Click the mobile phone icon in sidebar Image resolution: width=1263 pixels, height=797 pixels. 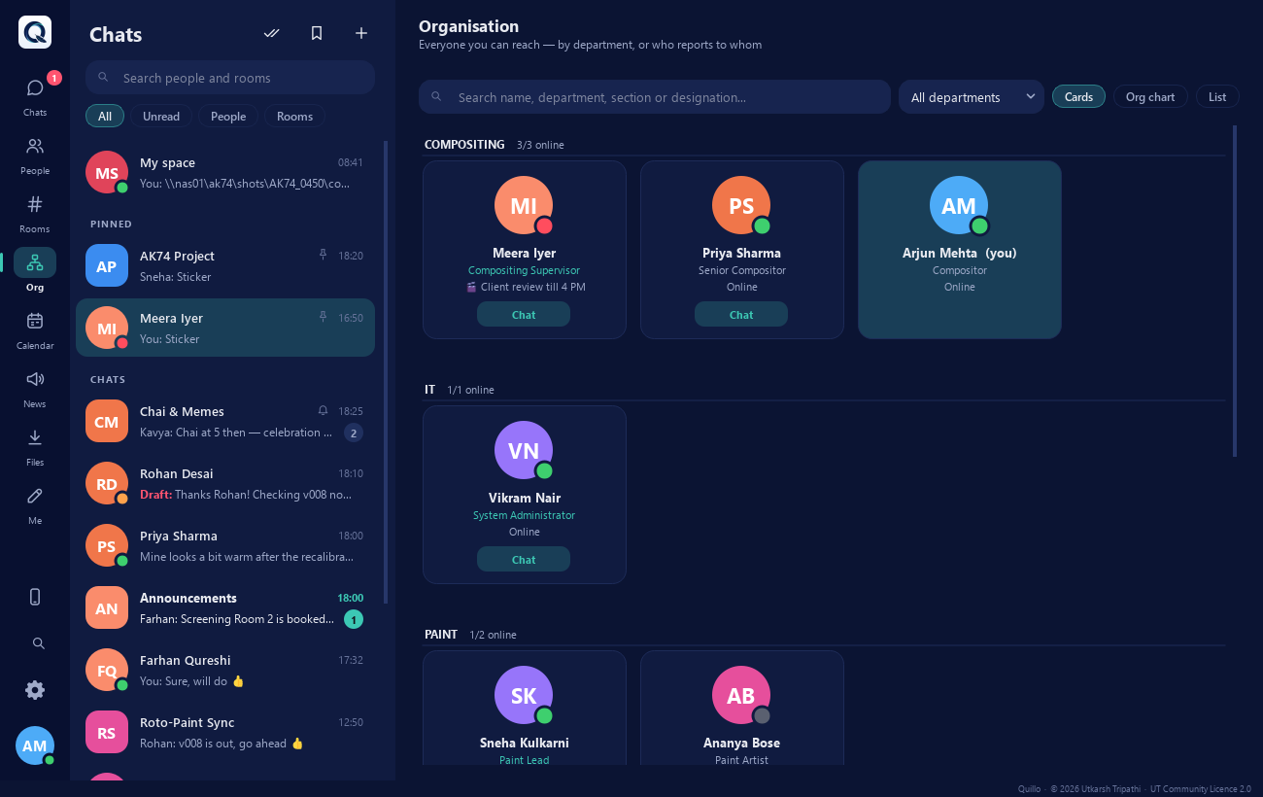click(x=35, y=597)
